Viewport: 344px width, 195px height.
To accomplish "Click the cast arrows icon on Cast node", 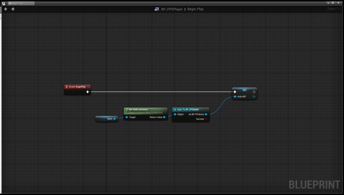I will point(175,110).
